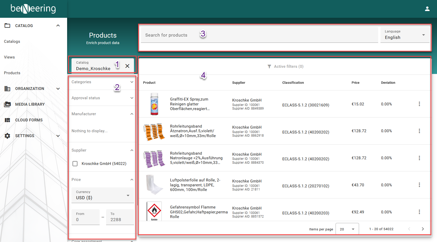The height and width of the screenshot is (242, 437).
Task: Open Views in the sidebar
Action: tap(9, 57)
